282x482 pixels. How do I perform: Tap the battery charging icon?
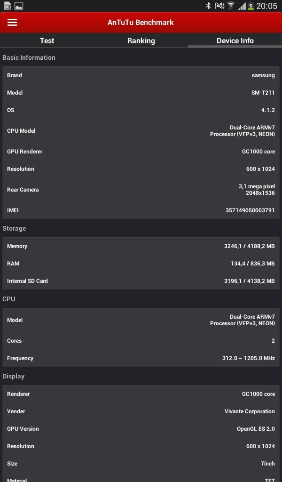pos(251,6)
